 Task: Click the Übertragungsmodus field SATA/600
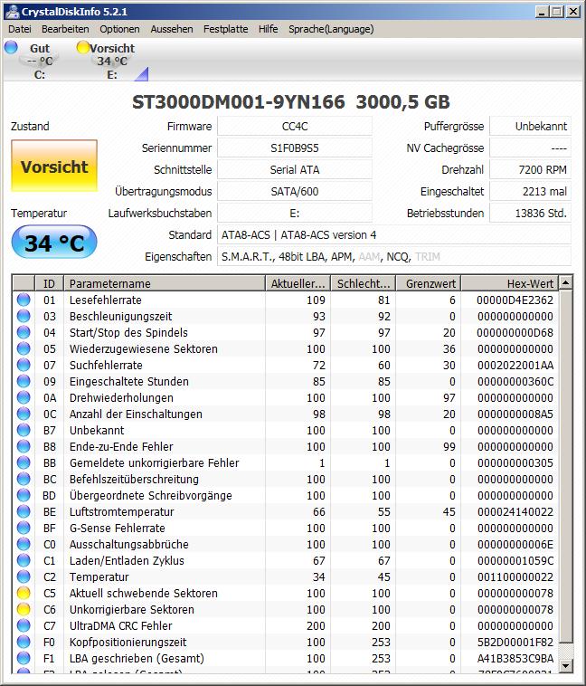(x=295, y=191)
